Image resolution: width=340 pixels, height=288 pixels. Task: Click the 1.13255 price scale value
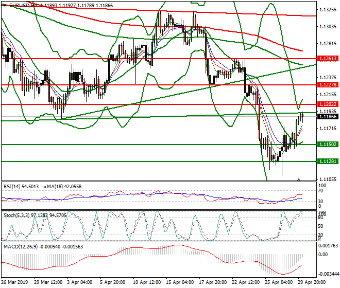[328, 10]
